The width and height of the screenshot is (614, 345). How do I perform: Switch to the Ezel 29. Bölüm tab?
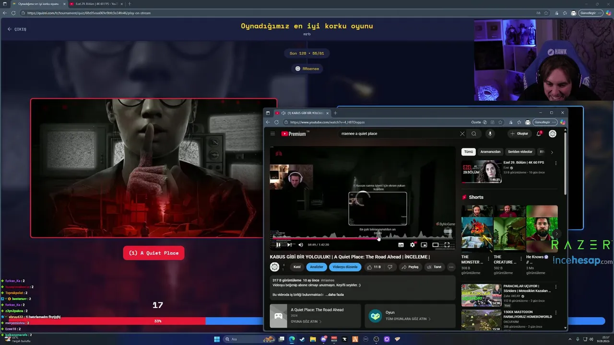(96, 4)
